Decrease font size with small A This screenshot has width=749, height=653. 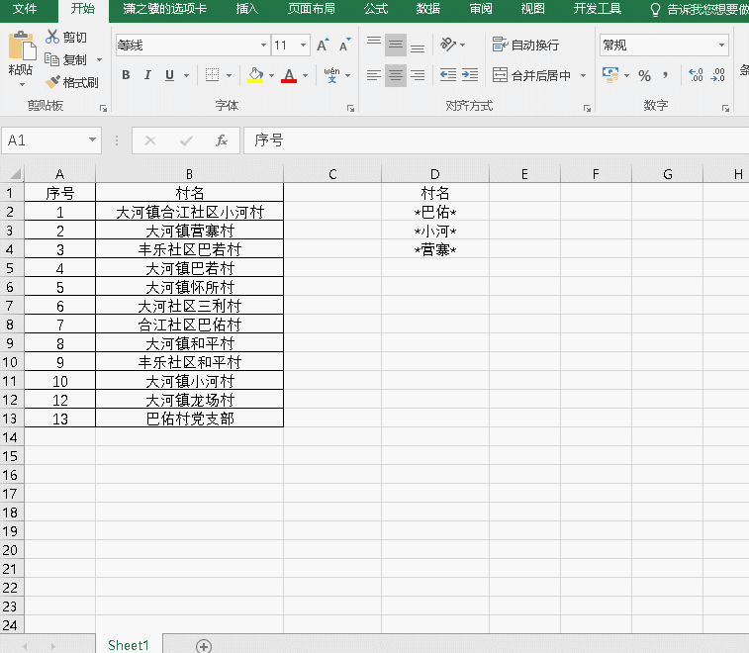pos(344,45)
